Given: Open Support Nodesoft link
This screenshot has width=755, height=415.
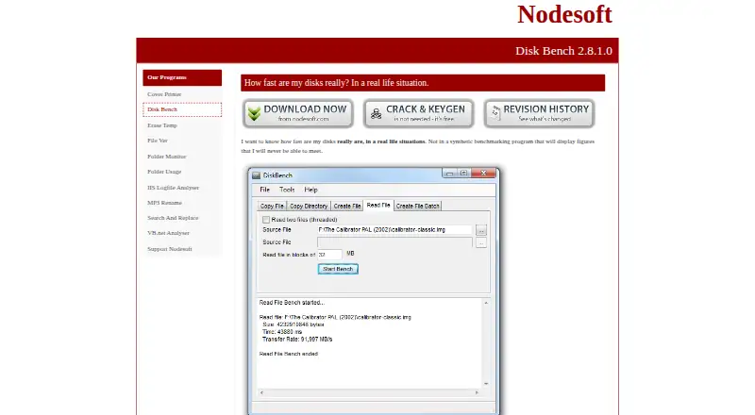Looking at the screenshot, I should tap(170, 249).
